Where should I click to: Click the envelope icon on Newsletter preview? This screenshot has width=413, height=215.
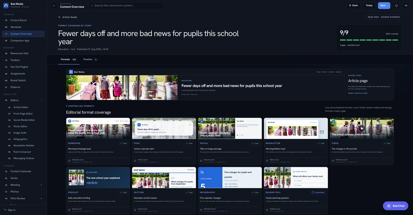(322, 132)
